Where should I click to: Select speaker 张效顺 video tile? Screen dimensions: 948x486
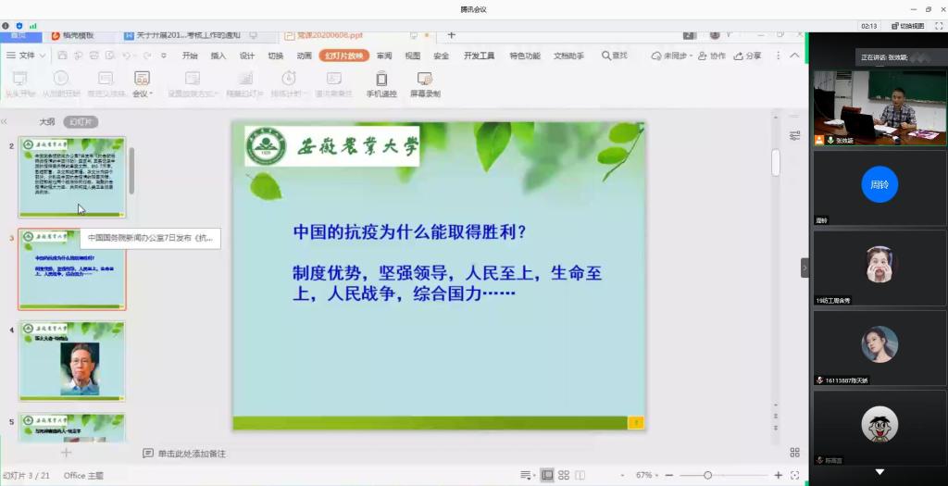[x=879, y=107]
